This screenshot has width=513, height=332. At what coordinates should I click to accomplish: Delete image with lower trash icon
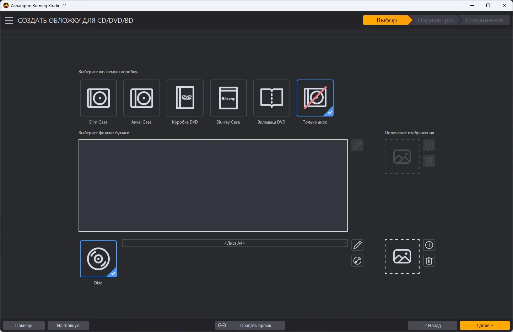429,261
